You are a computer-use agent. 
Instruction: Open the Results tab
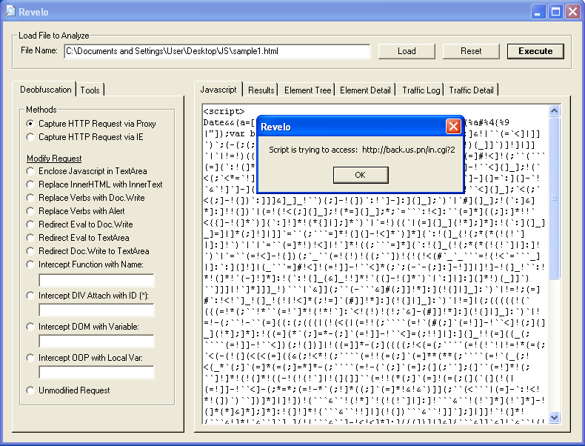point(261,90)
